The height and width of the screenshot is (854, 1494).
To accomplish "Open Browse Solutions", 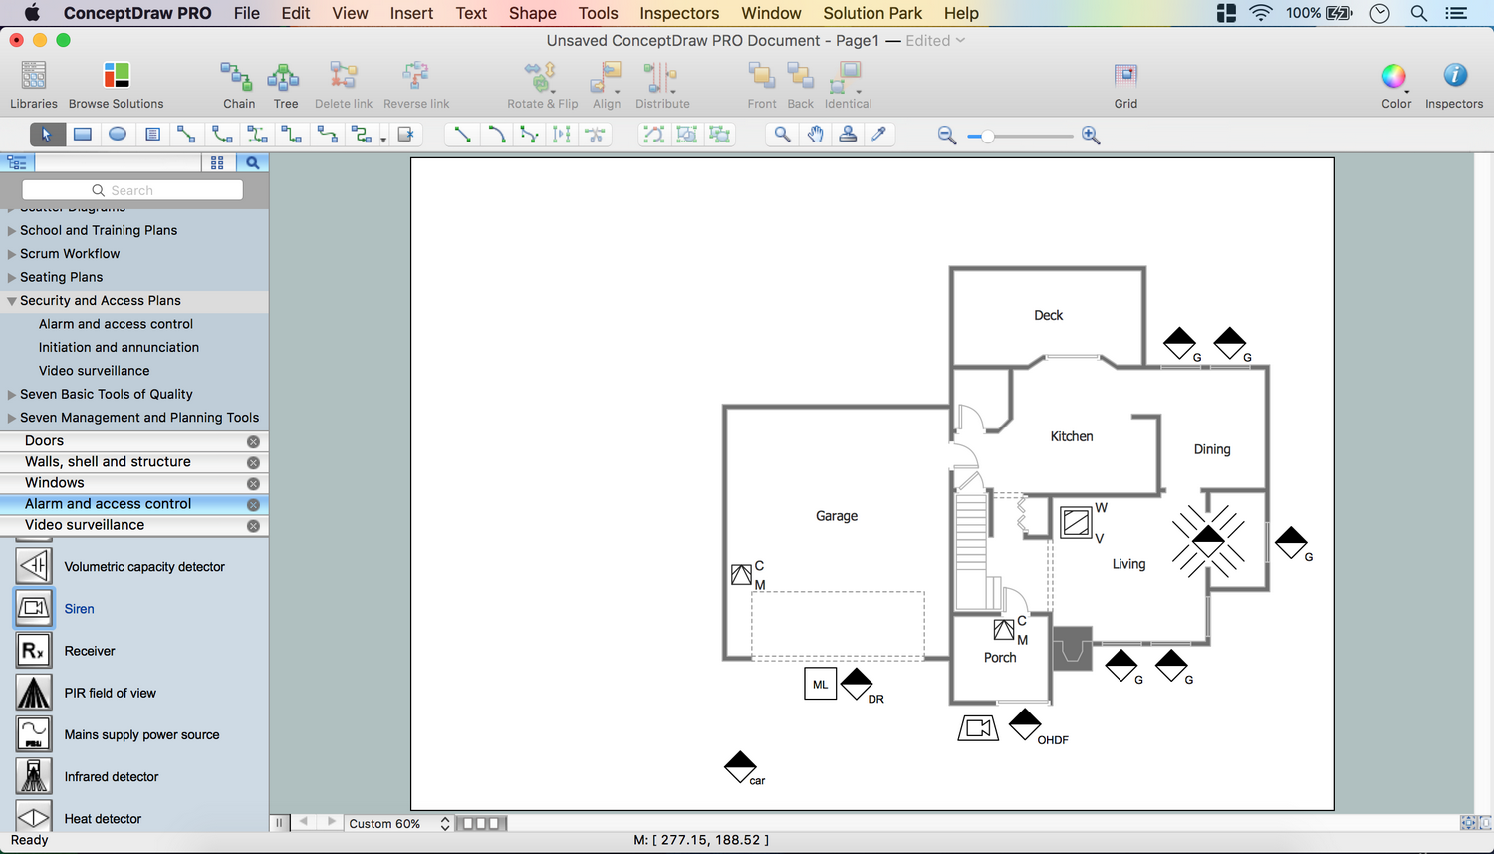I will (x=117, y=76).
